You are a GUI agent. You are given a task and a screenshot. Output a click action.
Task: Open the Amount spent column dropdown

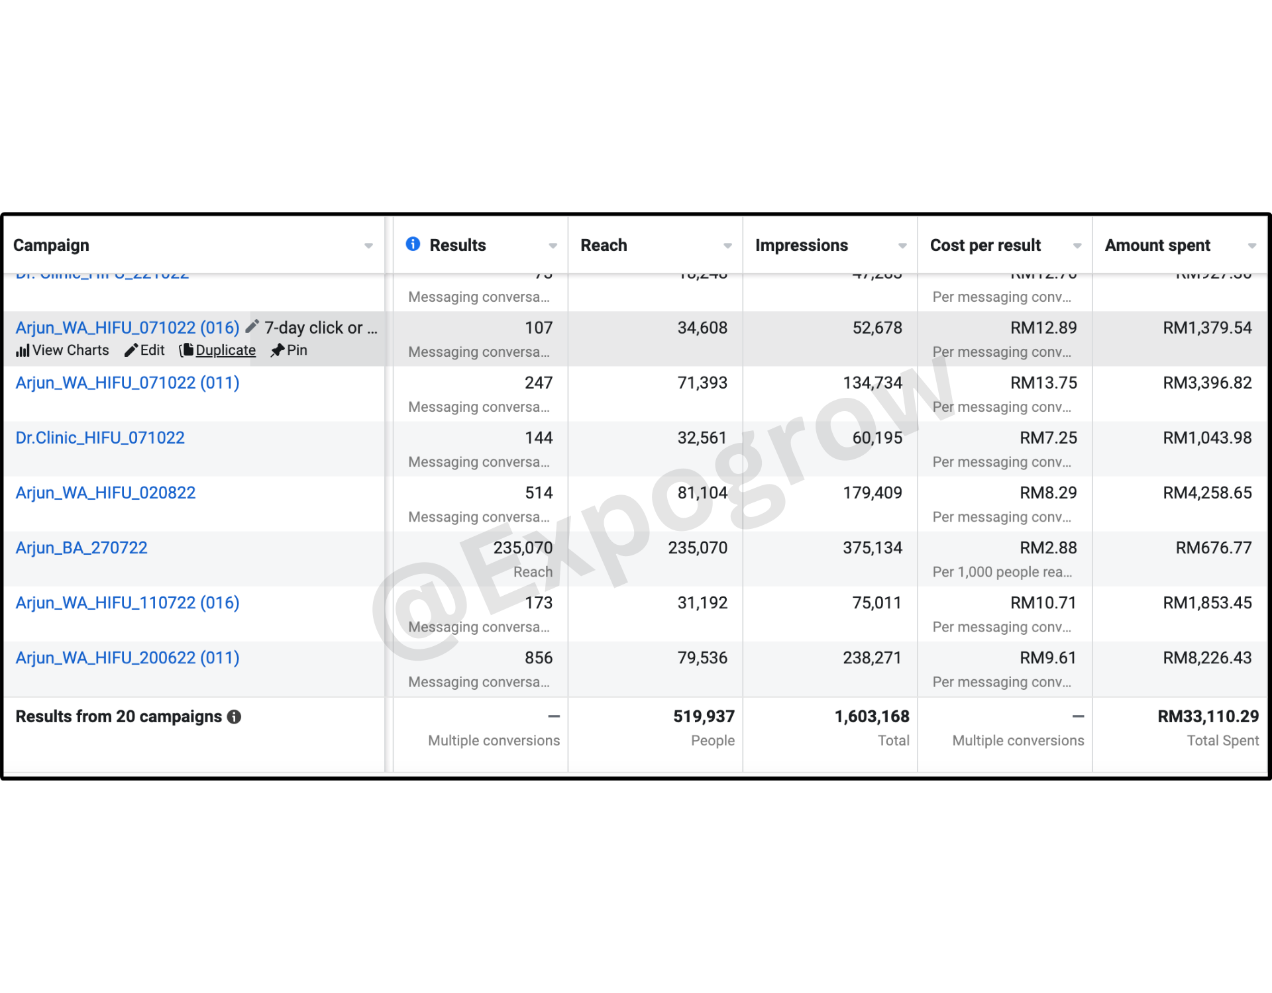click(1251, 246)
